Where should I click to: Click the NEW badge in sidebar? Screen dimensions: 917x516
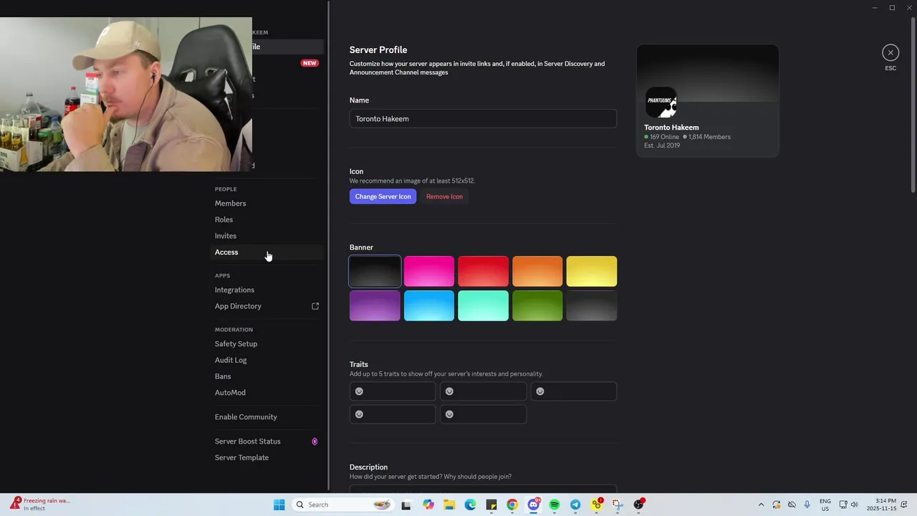click(x=309, y=63)
